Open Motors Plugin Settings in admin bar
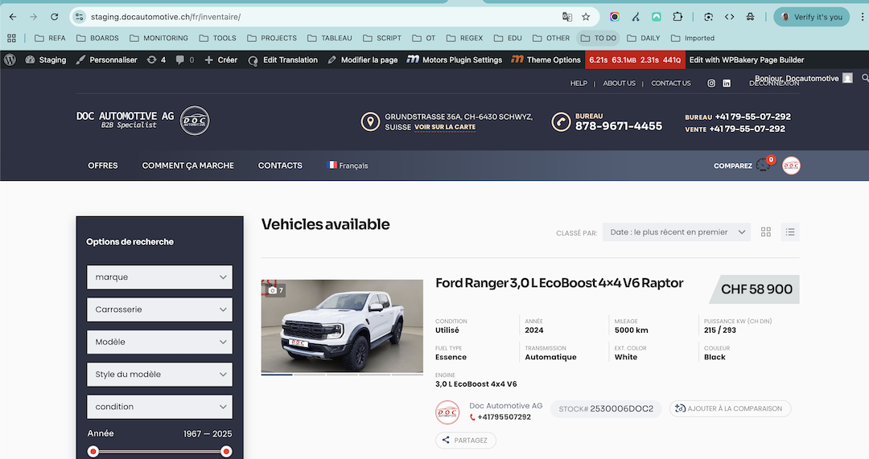The image size is (869, 459). tap(454, 59)
